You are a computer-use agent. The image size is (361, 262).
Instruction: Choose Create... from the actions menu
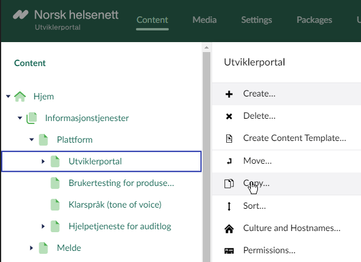pyautogui.click(x=287, y=94)
